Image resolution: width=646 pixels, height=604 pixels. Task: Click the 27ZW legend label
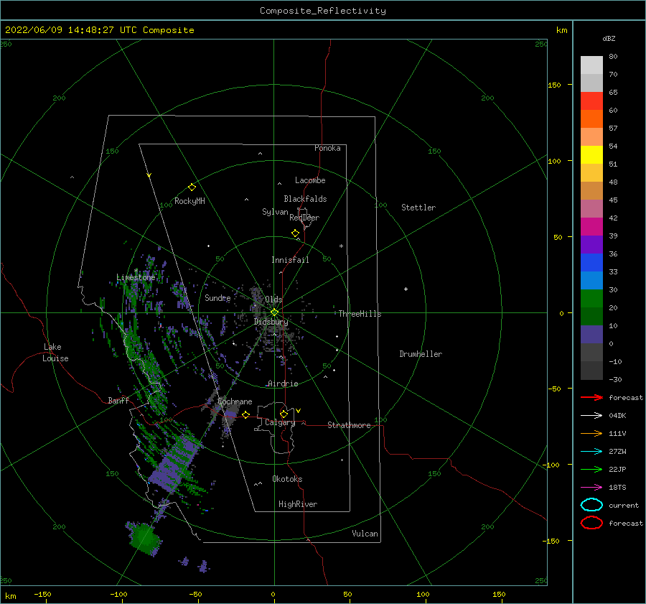(617, 452)
